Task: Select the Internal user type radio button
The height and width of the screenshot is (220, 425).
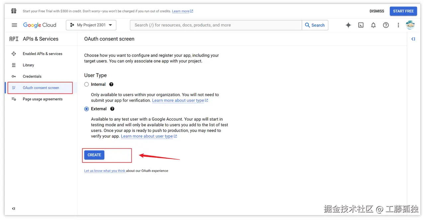Action: tap(86, 84)
